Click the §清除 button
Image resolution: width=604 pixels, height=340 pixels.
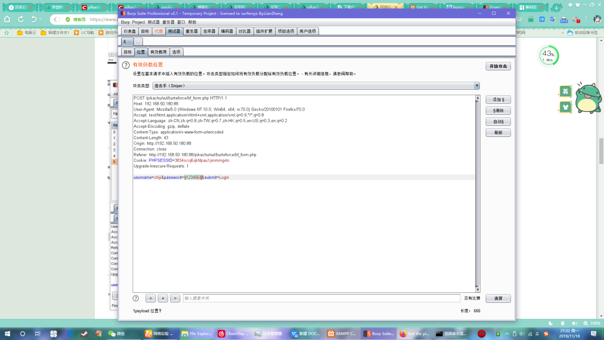pyautogui.click(x=498, y=111)
